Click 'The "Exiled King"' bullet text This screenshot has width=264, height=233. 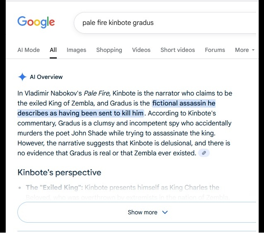54,188
